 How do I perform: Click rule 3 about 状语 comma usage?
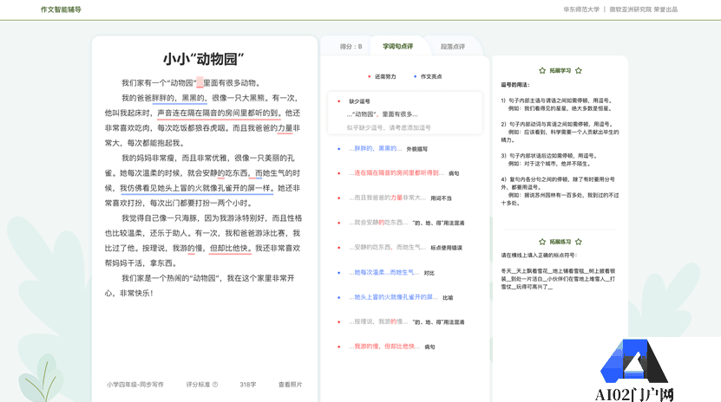[548, 159]
